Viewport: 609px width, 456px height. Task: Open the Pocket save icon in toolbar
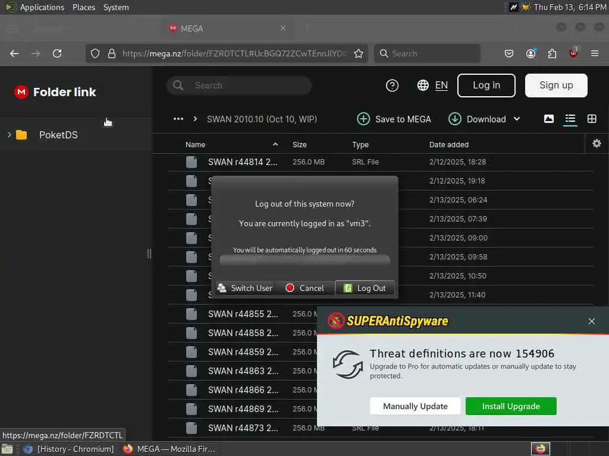[x=509, y=53]
